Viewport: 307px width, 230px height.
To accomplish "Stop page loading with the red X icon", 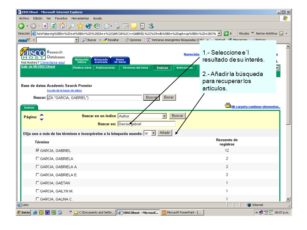I will coord(45,26).
